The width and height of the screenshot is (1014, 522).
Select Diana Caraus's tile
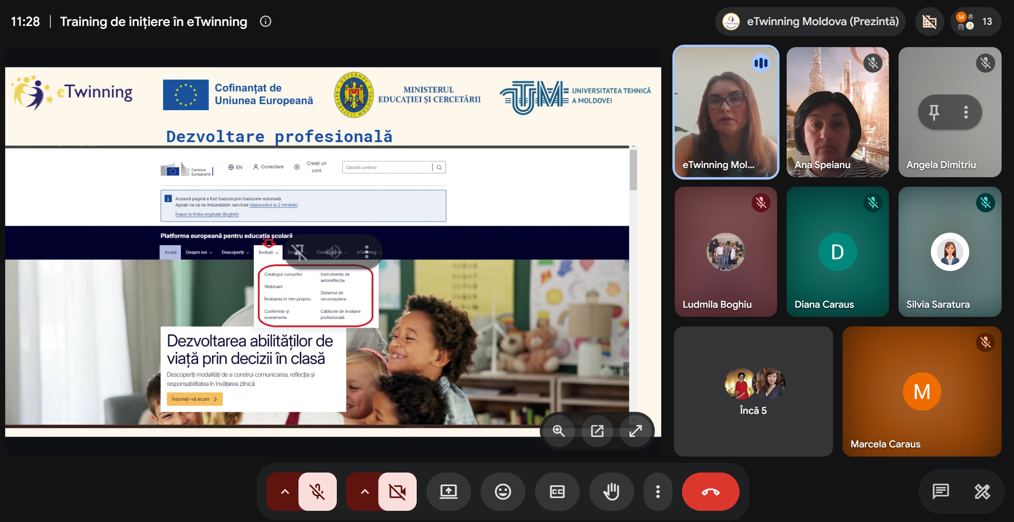838,252
